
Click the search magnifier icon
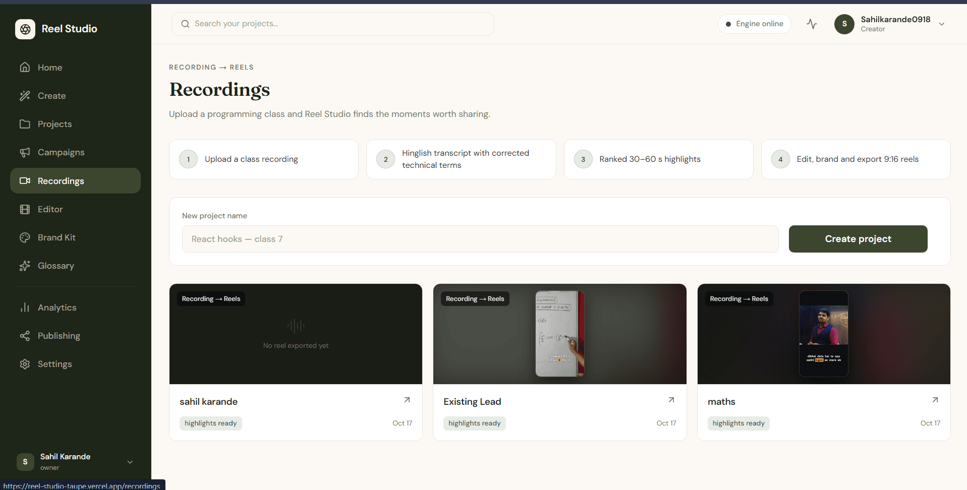point(185,24)
